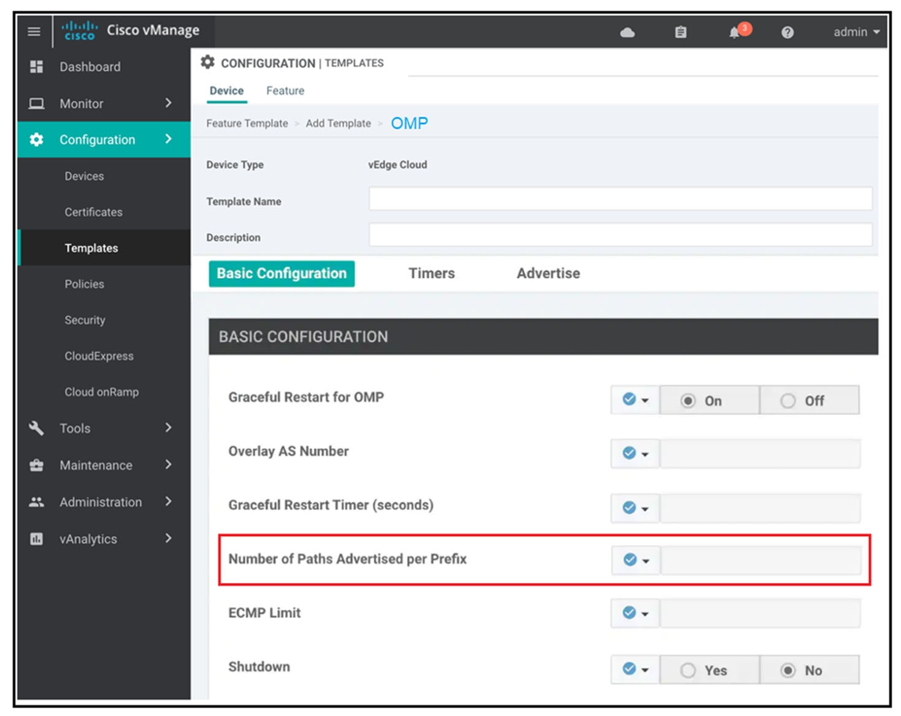Open scope dropdown for ECMP Limit

point(635,613)
